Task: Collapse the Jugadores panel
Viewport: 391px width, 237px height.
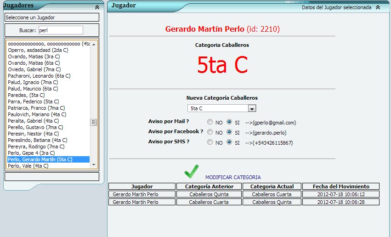Action: click(x=97, y=7)
